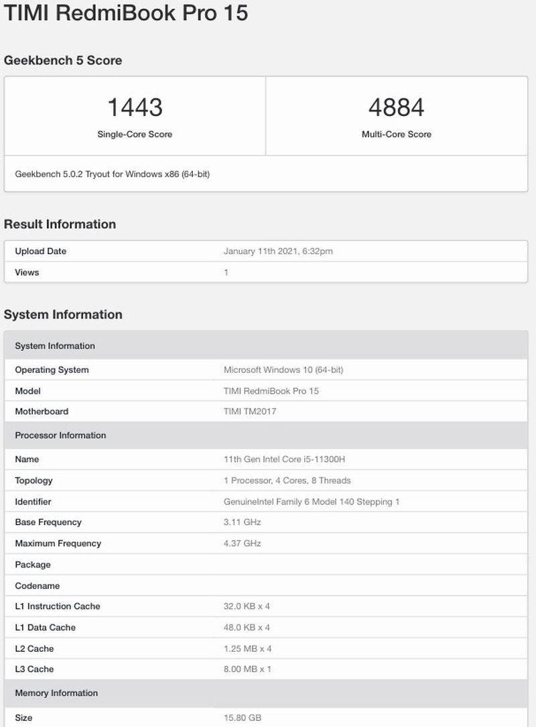Click the TIMI RedmiBook Pro 15 page title
Viewport: 536px width, 727px height.
point(126,13)
